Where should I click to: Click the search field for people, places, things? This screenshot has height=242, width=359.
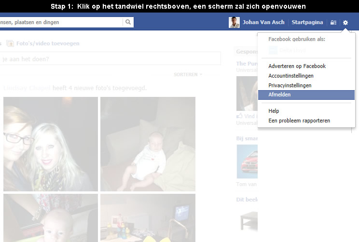click(x=61, y=22)
